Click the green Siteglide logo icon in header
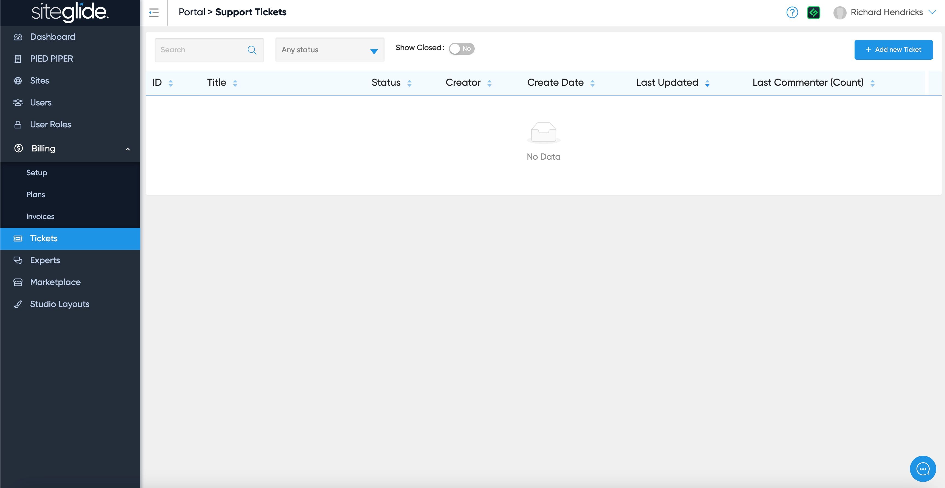 point(813,13)
